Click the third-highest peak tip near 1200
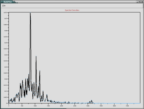Viewport: 144px width, 109px height. pos(40,70)
